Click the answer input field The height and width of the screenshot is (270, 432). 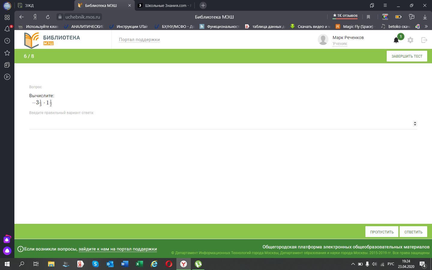coord(220,124)
